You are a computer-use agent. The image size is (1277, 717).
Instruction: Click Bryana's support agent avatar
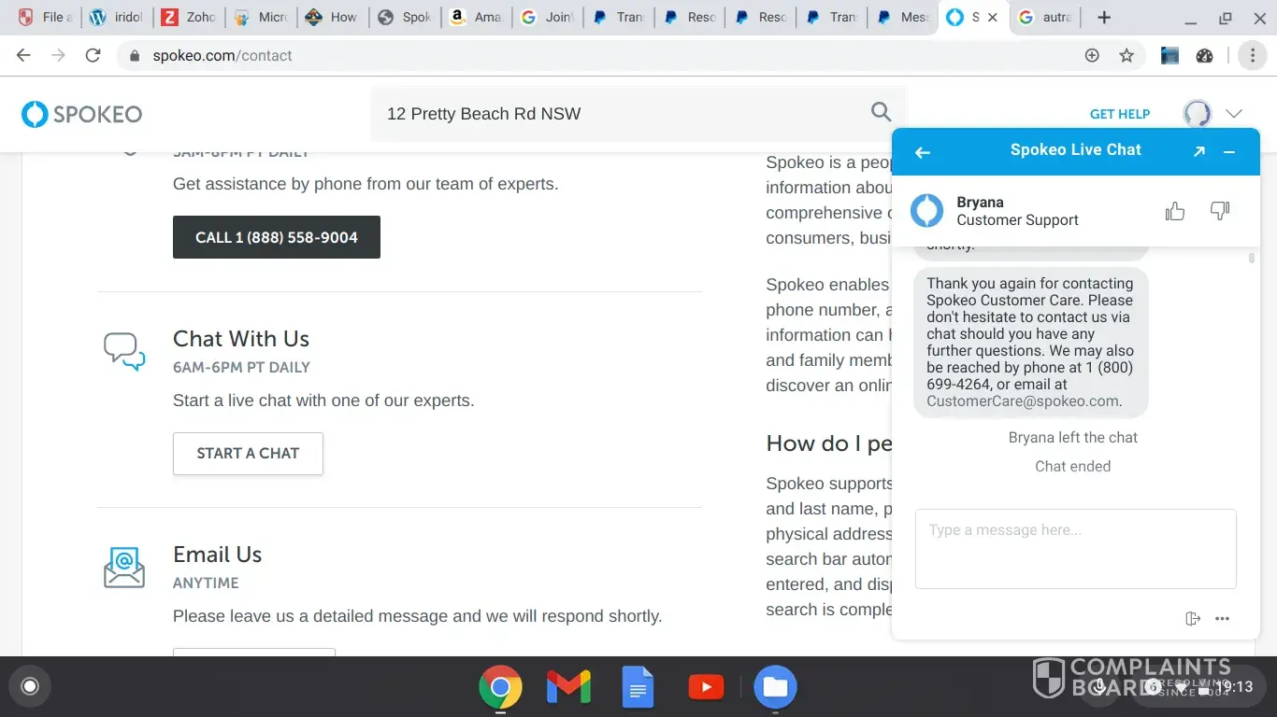tap(927, 211)
